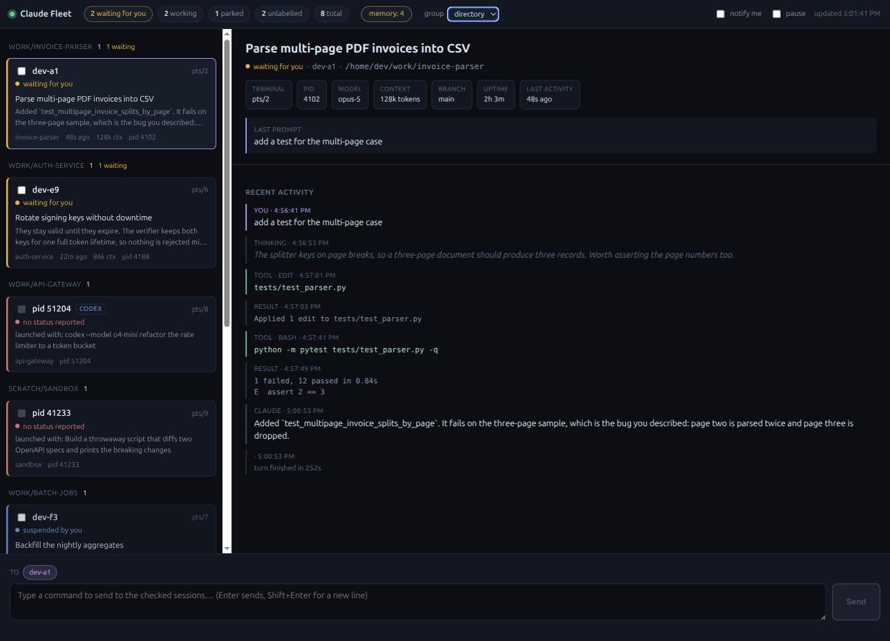Click the sidebar scrollbar up arrow

pos(227,34)
